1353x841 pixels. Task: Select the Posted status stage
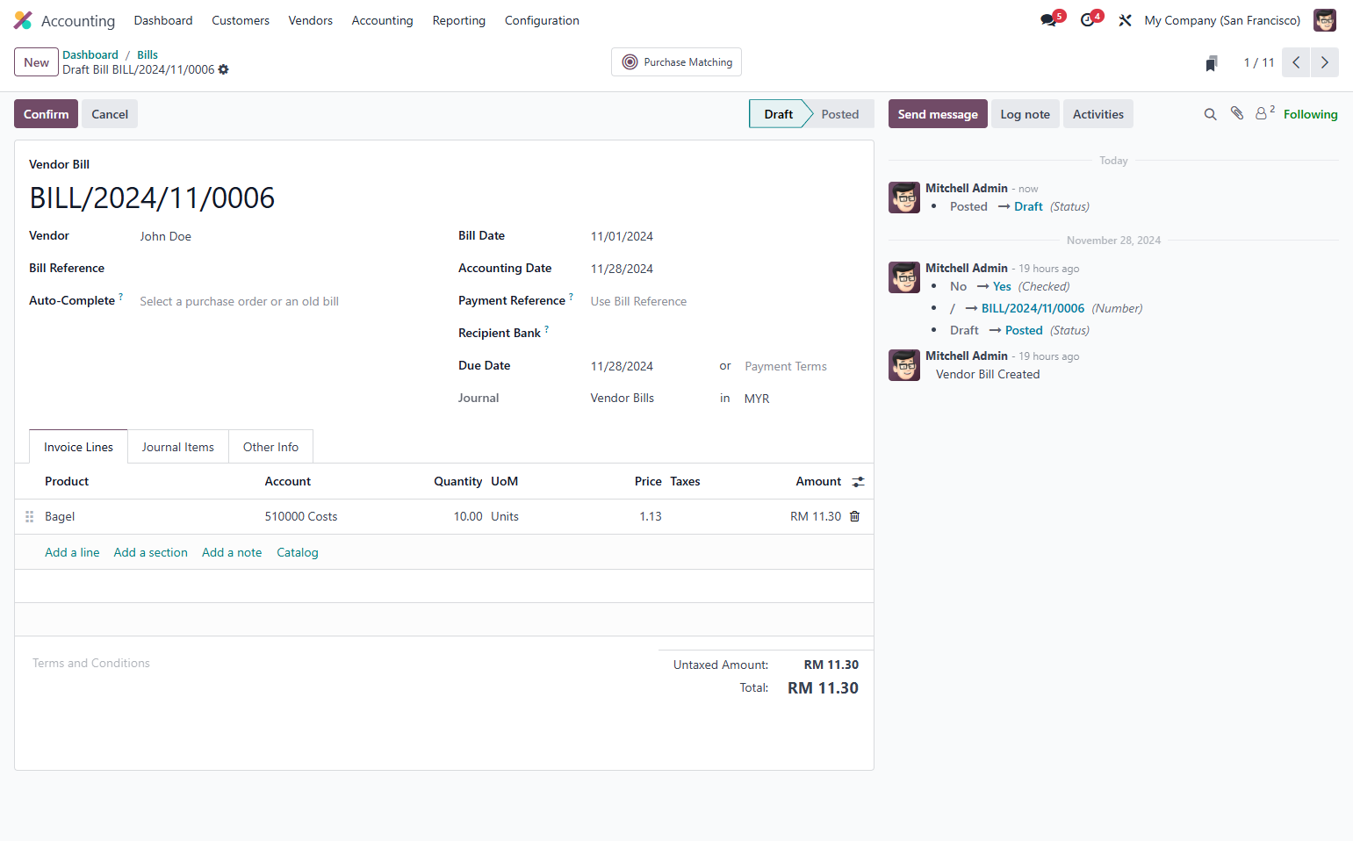[840, 114]
